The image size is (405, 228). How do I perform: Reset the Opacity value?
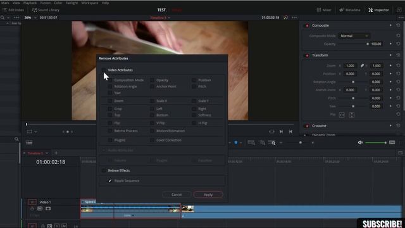click(x=398, y=44)
